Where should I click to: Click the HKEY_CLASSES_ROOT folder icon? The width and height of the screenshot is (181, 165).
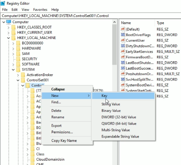click(x=14, y=27)
